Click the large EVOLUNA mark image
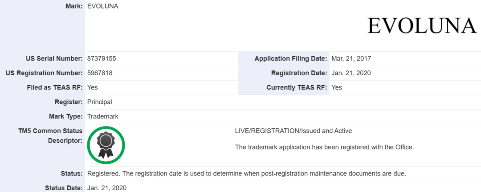The image size is (481, 192). pyautogui.click(x=422, y=26)
